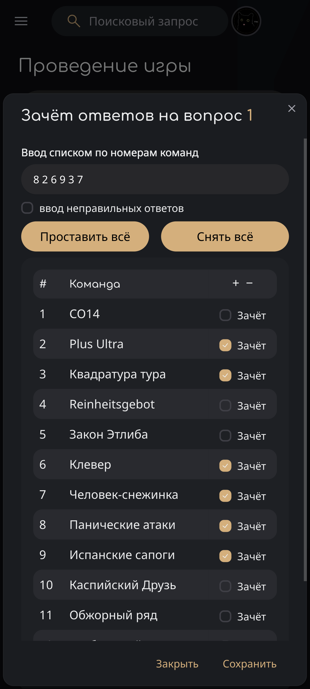
Task: Close the answer scoring dialog
Action: point(292,108)
